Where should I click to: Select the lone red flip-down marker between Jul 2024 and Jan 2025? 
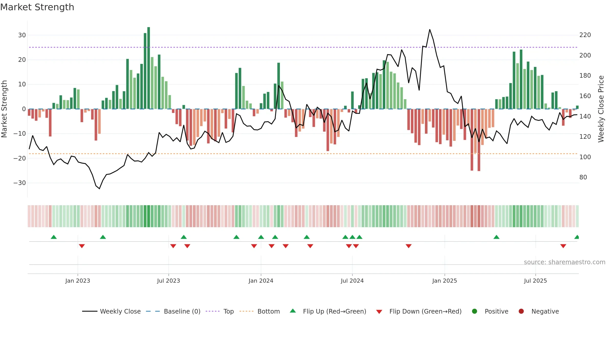tap(409, 246)
